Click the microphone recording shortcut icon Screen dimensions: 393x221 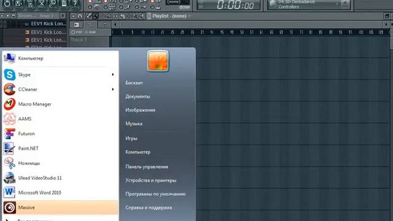[53, 4]
